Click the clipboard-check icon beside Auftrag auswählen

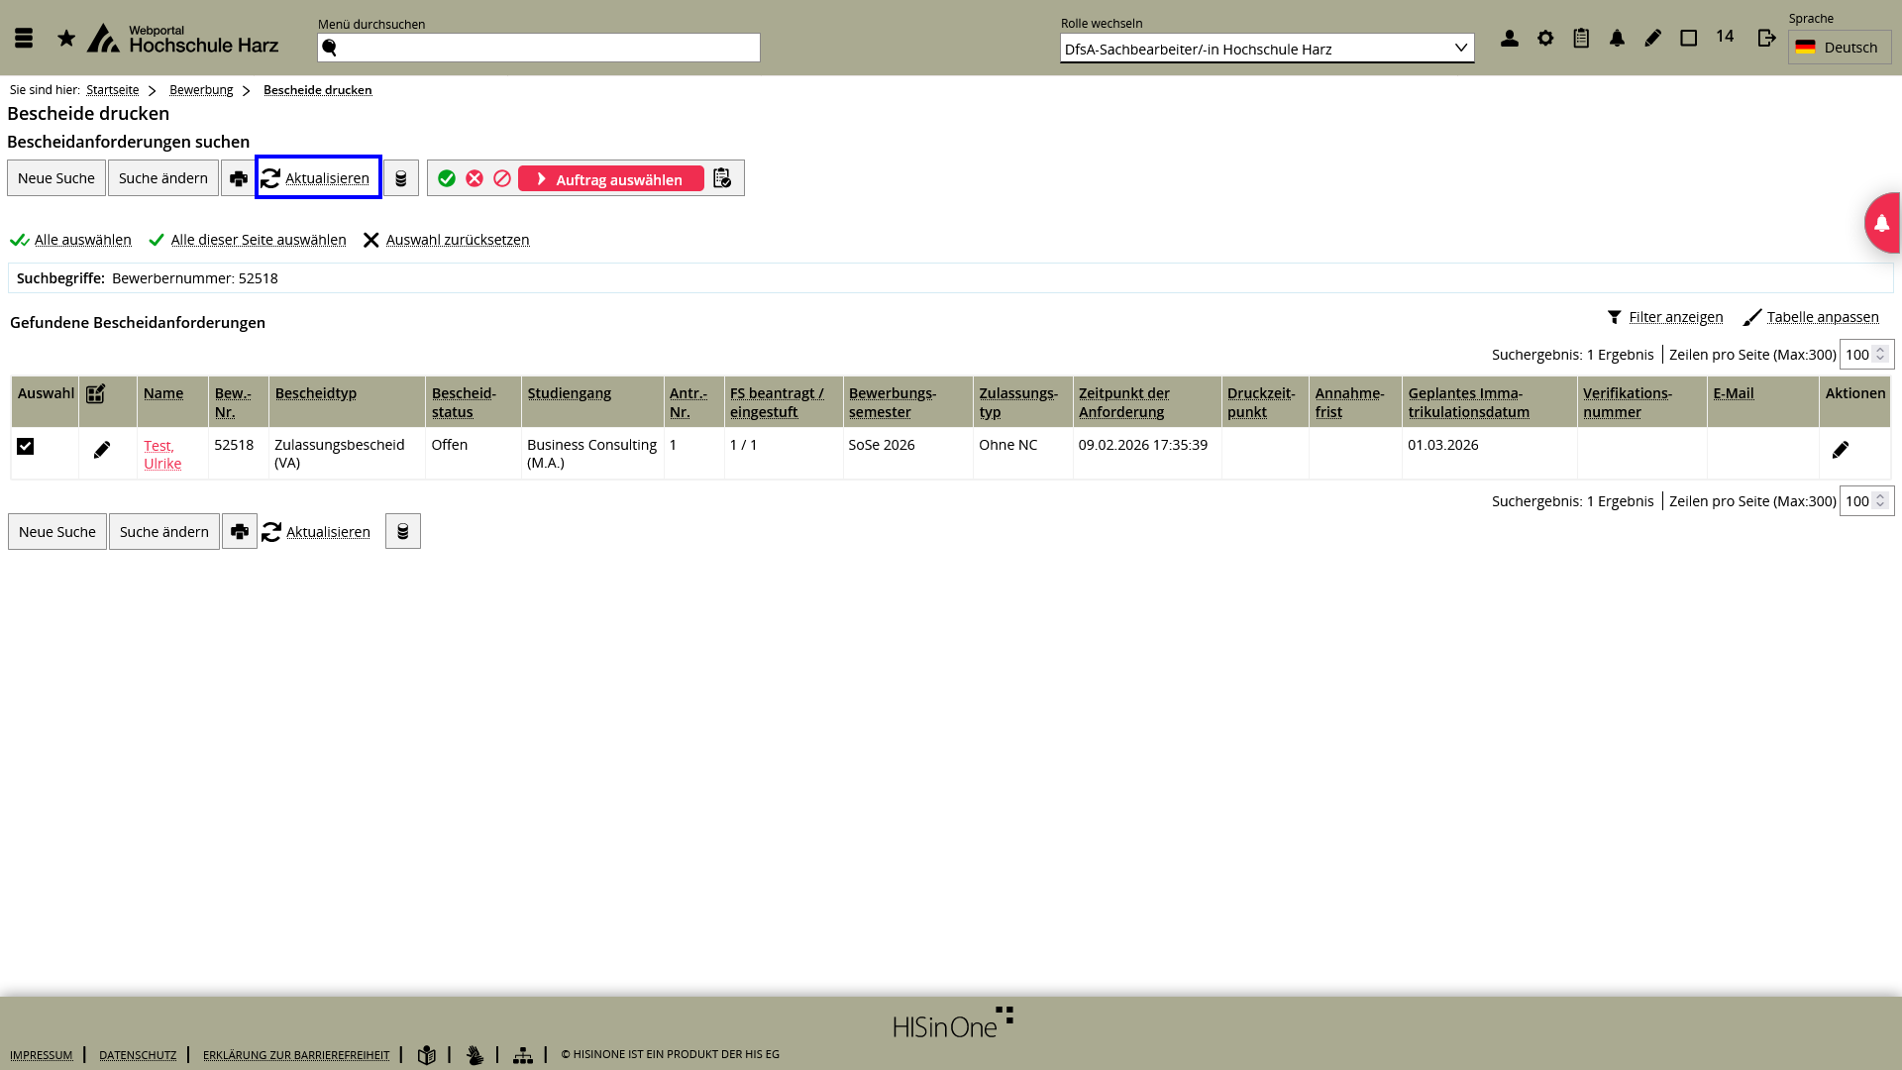click(722, 178)
